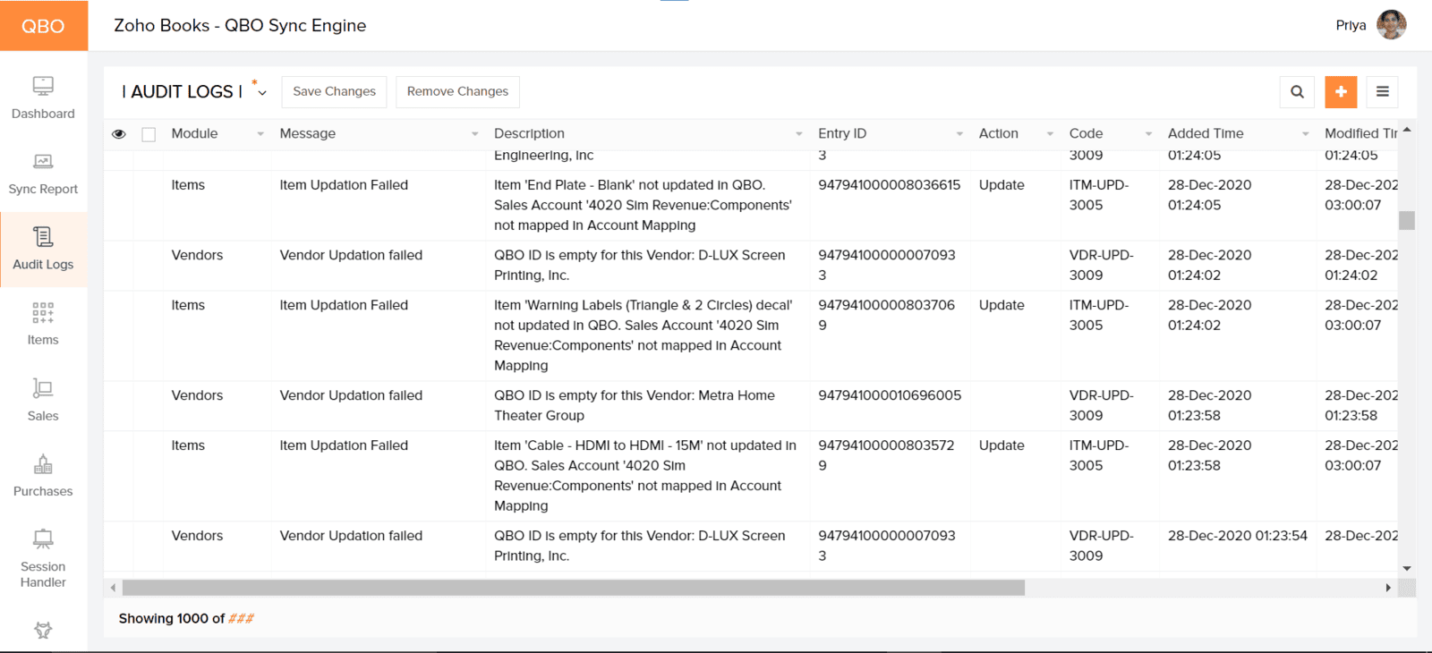Select the Audit Logs sidebar icon

[43, 236]
